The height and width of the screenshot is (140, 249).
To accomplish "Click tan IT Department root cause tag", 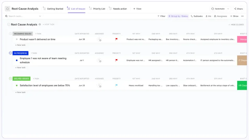I will [242, 60].
